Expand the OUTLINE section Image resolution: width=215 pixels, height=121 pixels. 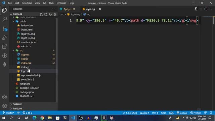17,105
